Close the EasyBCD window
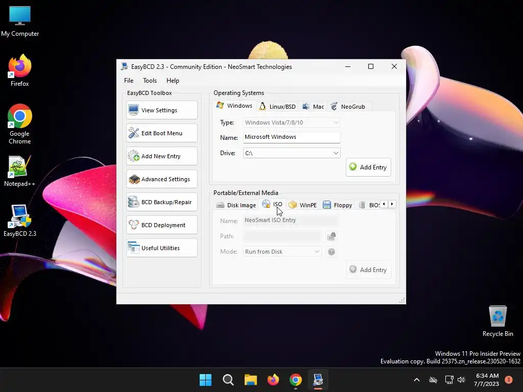Viewport: 523px width, 392px height. pos(394,66)
